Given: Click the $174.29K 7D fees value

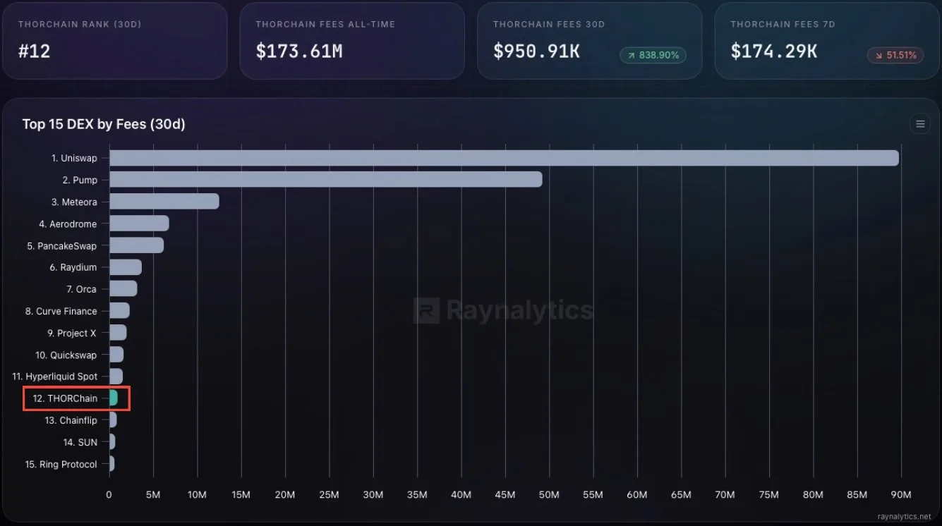Looking at the screenshot, I should [774, 51].
